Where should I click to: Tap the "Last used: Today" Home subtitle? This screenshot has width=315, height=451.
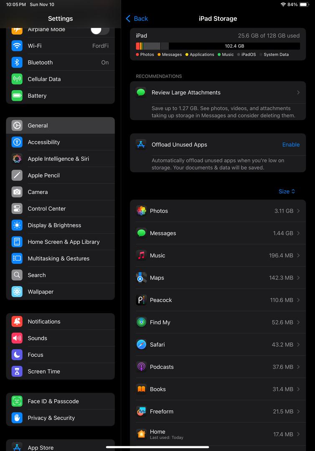167,438
